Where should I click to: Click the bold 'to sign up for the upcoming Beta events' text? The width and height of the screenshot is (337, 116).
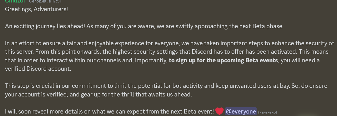(x=223, y=60)
